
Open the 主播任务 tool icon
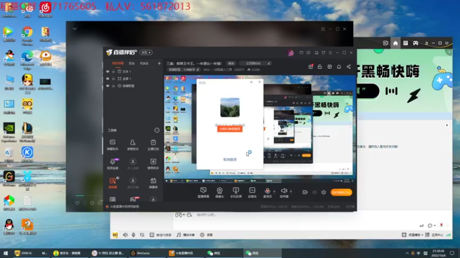pos(153,145)
